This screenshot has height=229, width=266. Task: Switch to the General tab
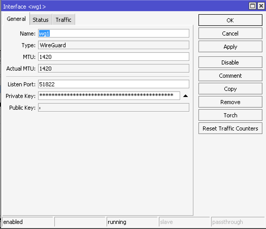click(x=16, y=19)
